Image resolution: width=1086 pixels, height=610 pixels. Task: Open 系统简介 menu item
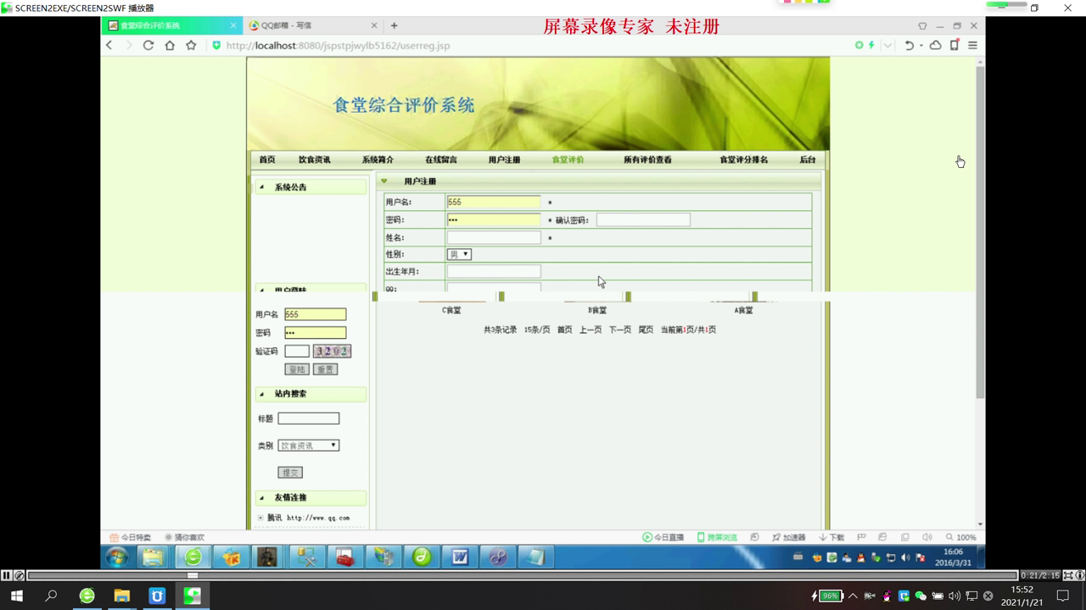pos(378,159)
